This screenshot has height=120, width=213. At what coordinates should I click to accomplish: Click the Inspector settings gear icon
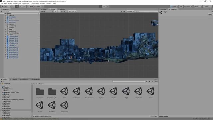coord(212,12)
